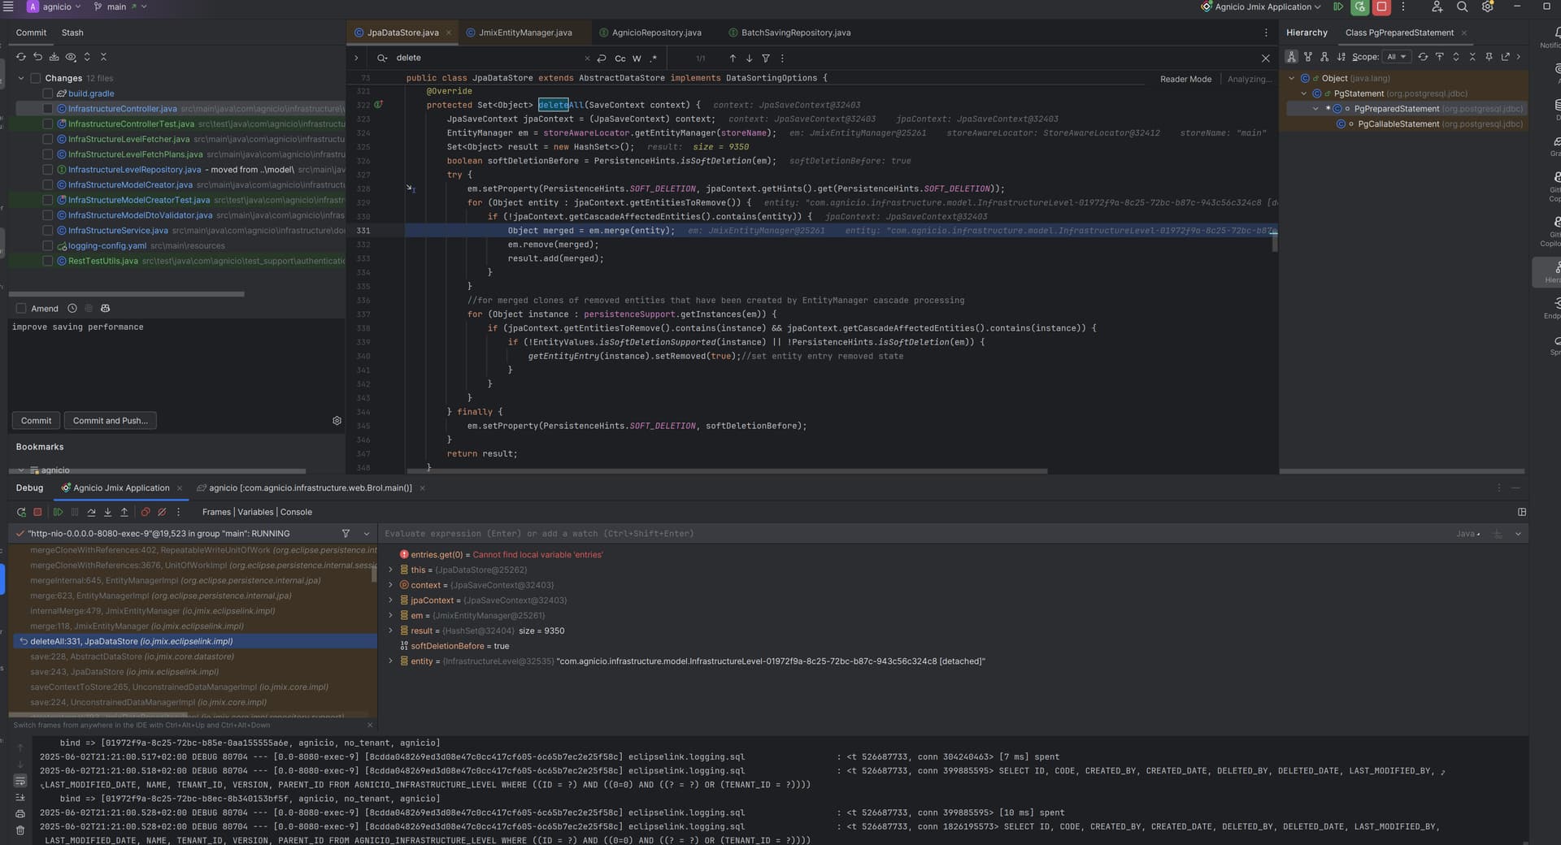Check InfrastructureControllerTest.java checkbox
The height and width of the screenshot is (845, 1561).
pos(48,124)
